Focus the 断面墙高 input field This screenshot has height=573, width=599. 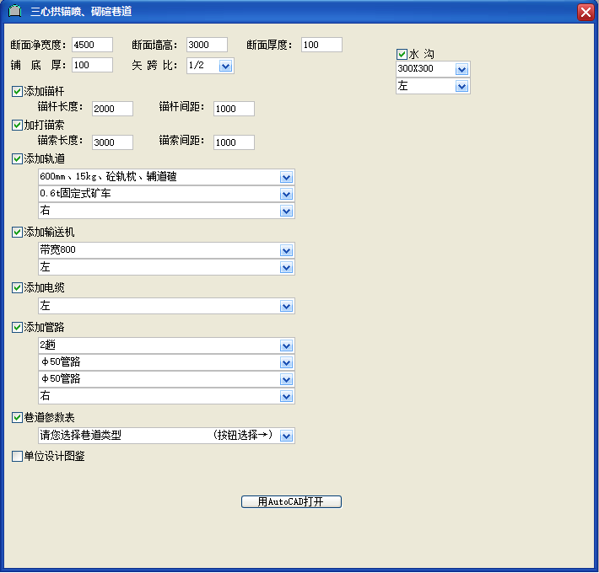point(207,45)
